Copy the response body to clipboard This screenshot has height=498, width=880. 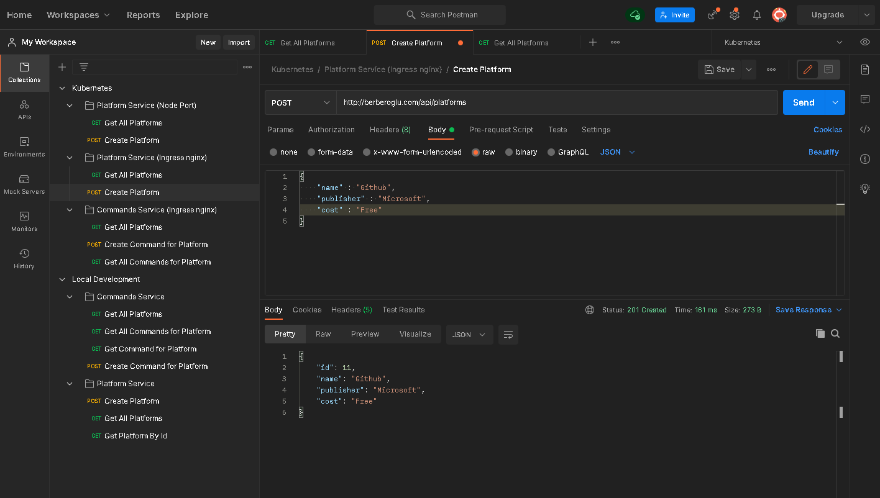[x=820, y=333]
